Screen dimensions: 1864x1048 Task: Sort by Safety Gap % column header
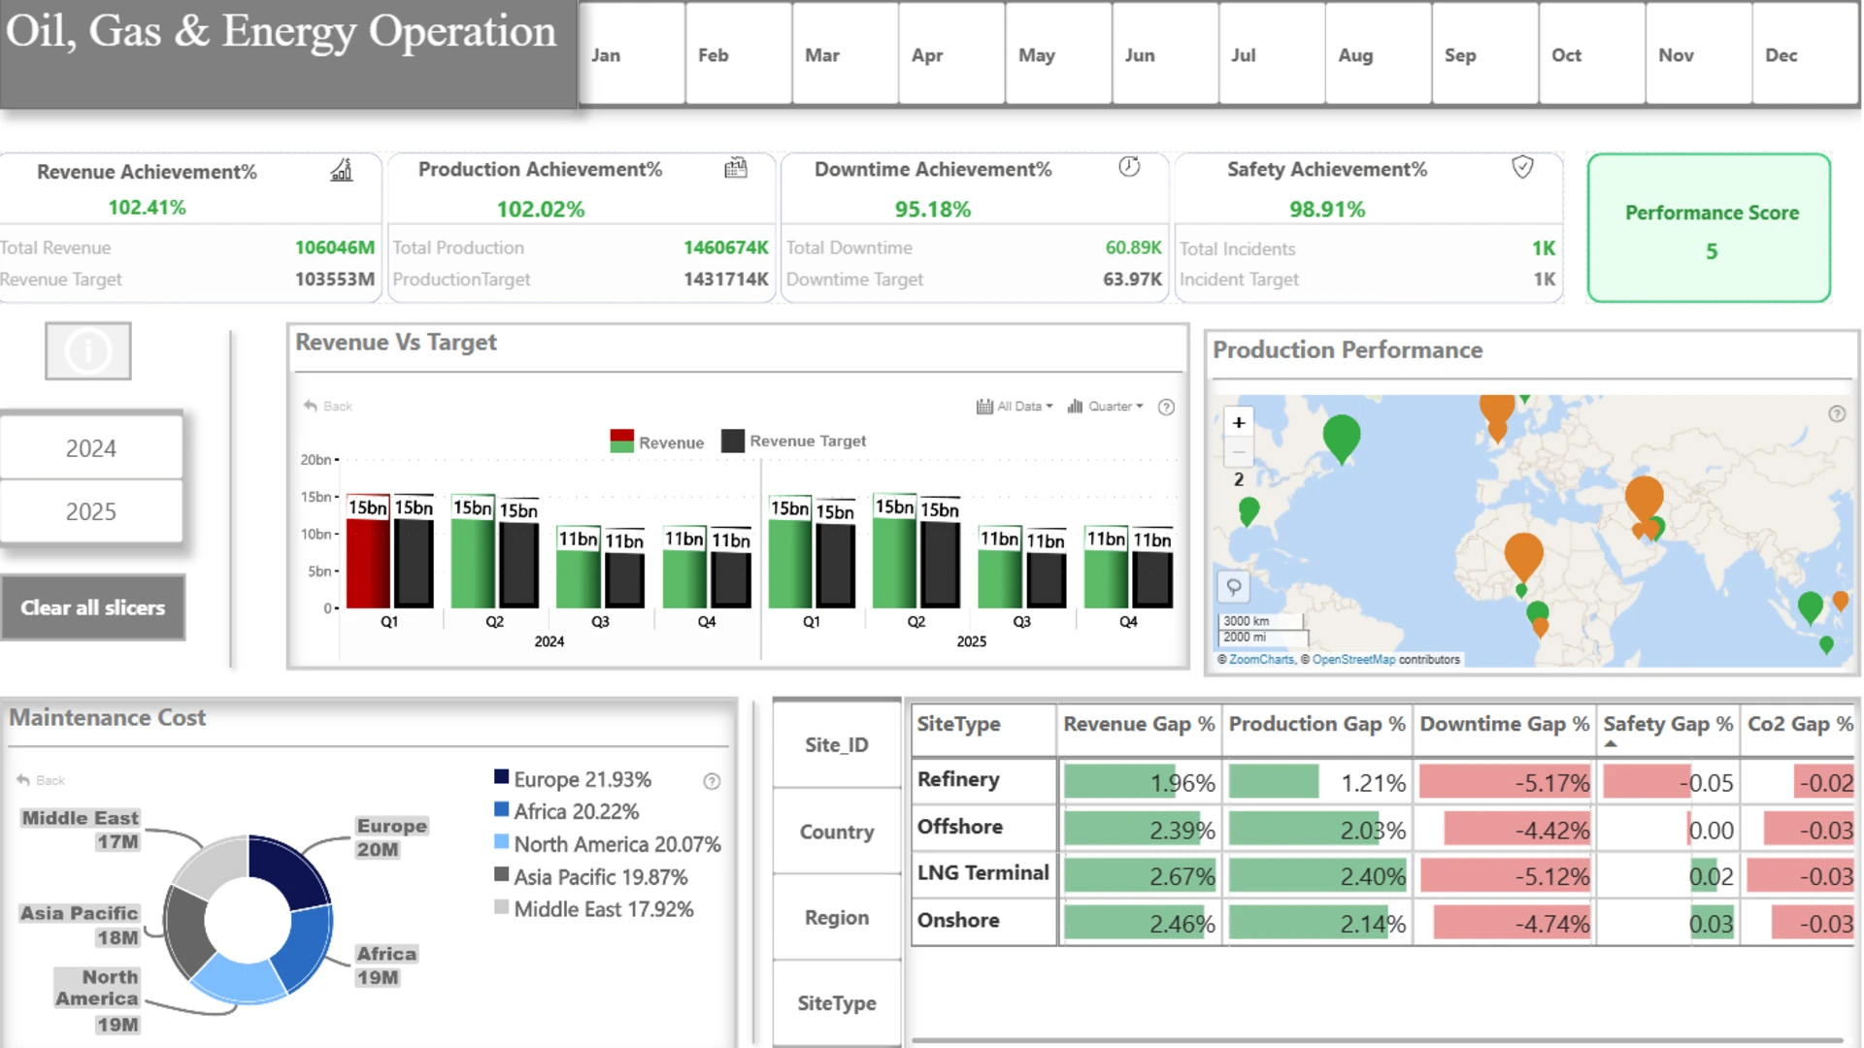[1667, 724]
